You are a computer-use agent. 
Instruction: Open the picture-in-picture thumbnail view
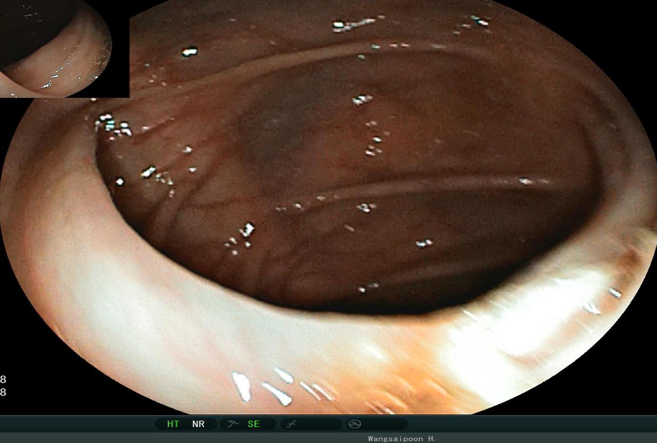[64, 48]
